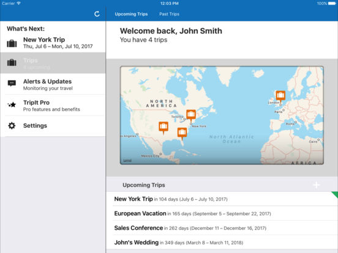
Task: Tap the suitcase icon in highlighted Trips row
Action: [x=12, y=62]
